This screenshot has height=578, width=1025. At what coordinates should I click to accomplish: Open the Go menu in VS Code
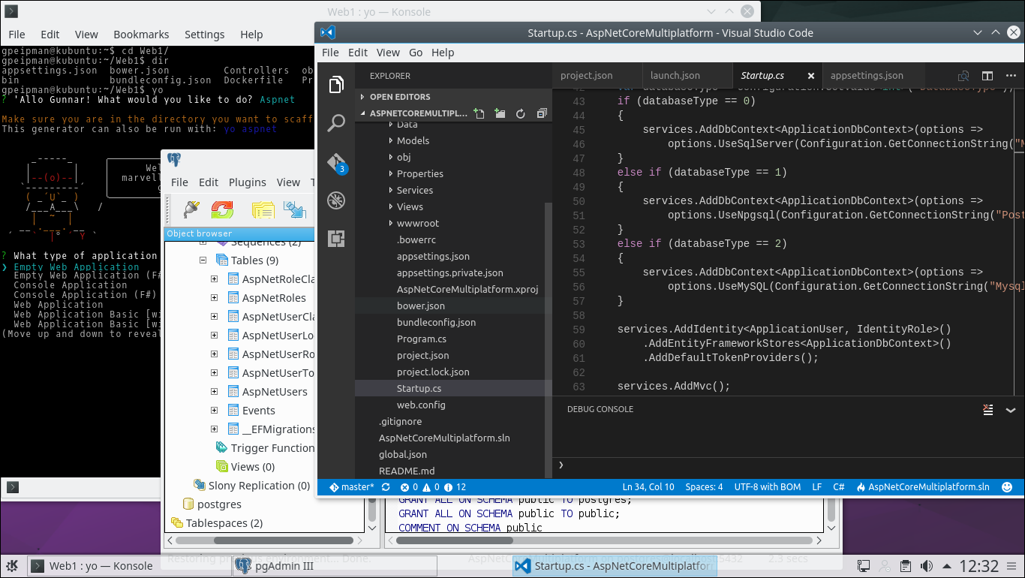(416, 53)
